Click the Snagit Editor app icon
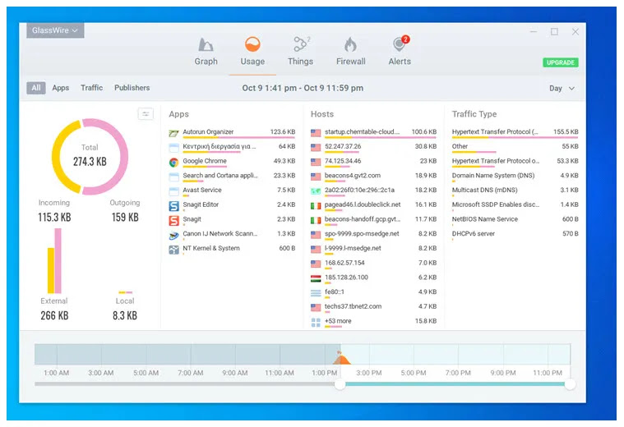This screenshot has width=624, height=427. [174, 206]
